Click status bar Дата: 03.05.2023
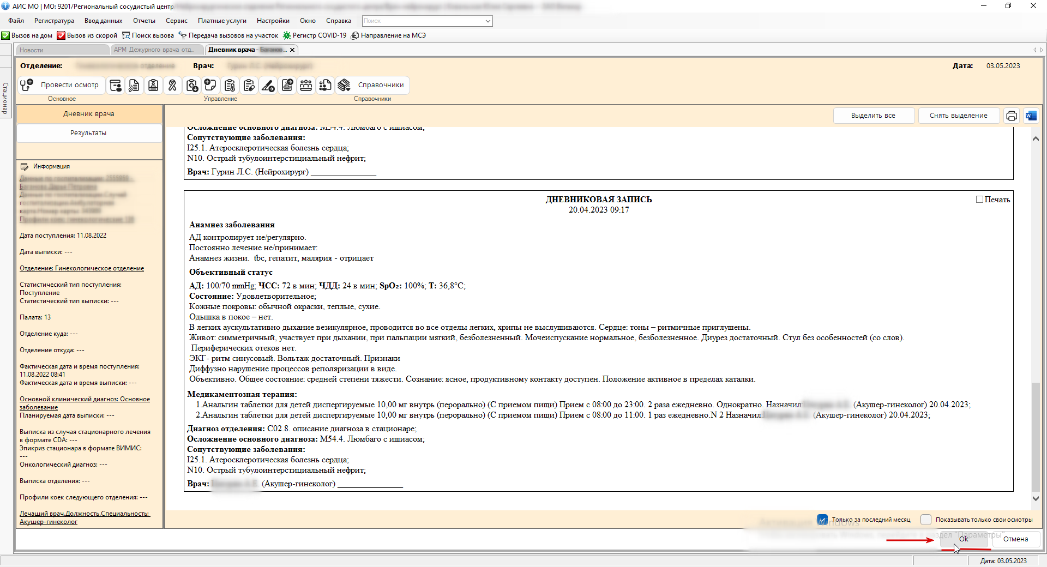 (x=1003, y=561)
